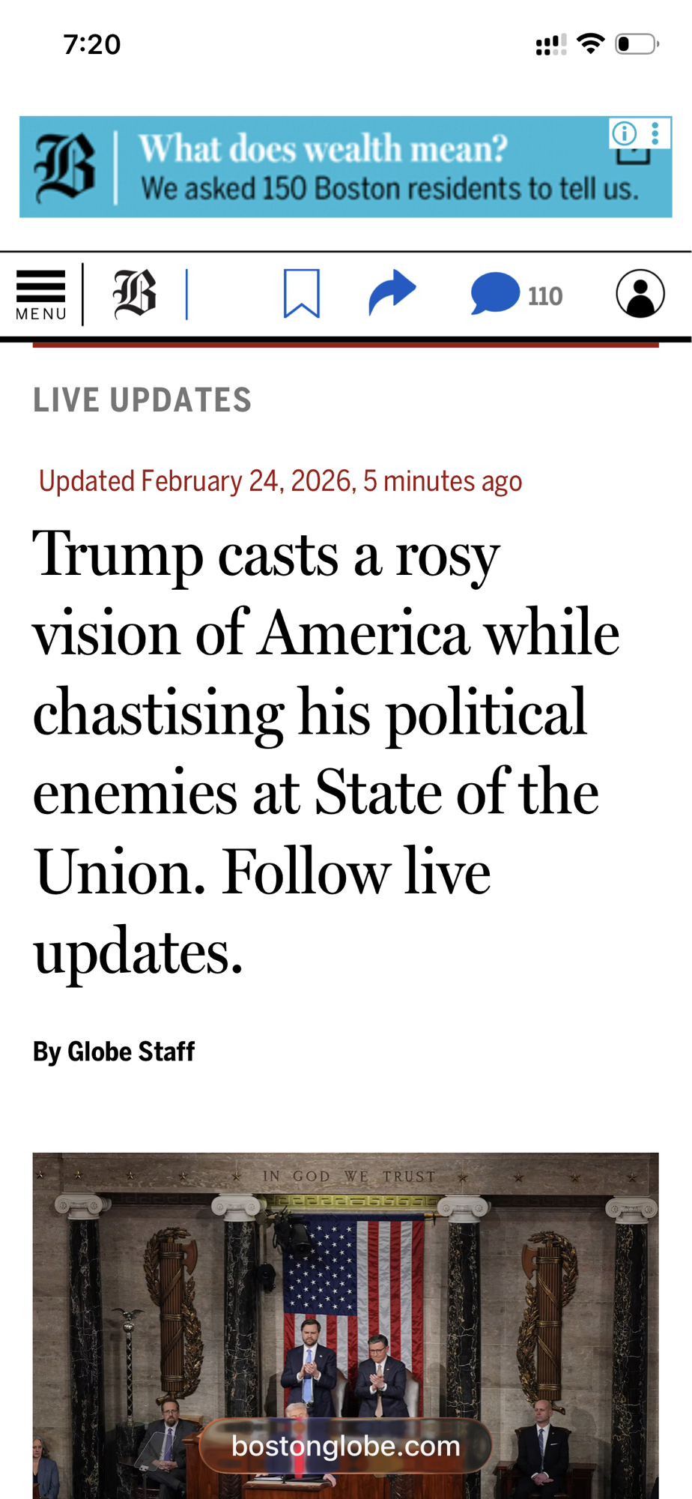Select the LIVE UPDATES section label
Viewport: 692px width, 1499px height.
(x=142, y=400)
